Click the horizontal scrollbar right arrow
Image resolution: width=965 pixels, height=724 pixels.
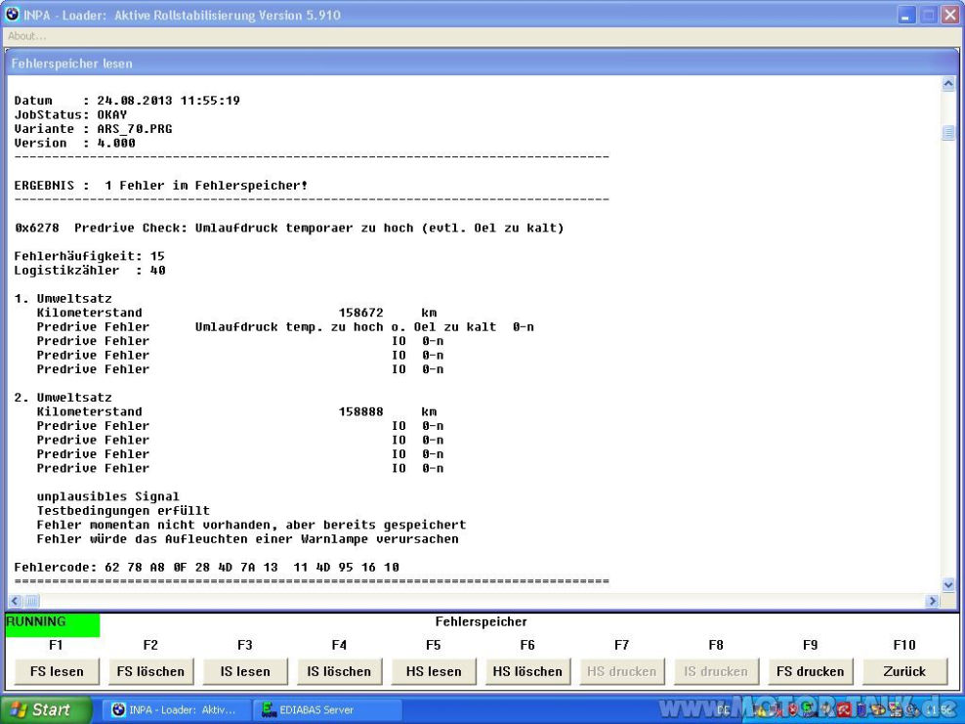(x=933, y=601)
